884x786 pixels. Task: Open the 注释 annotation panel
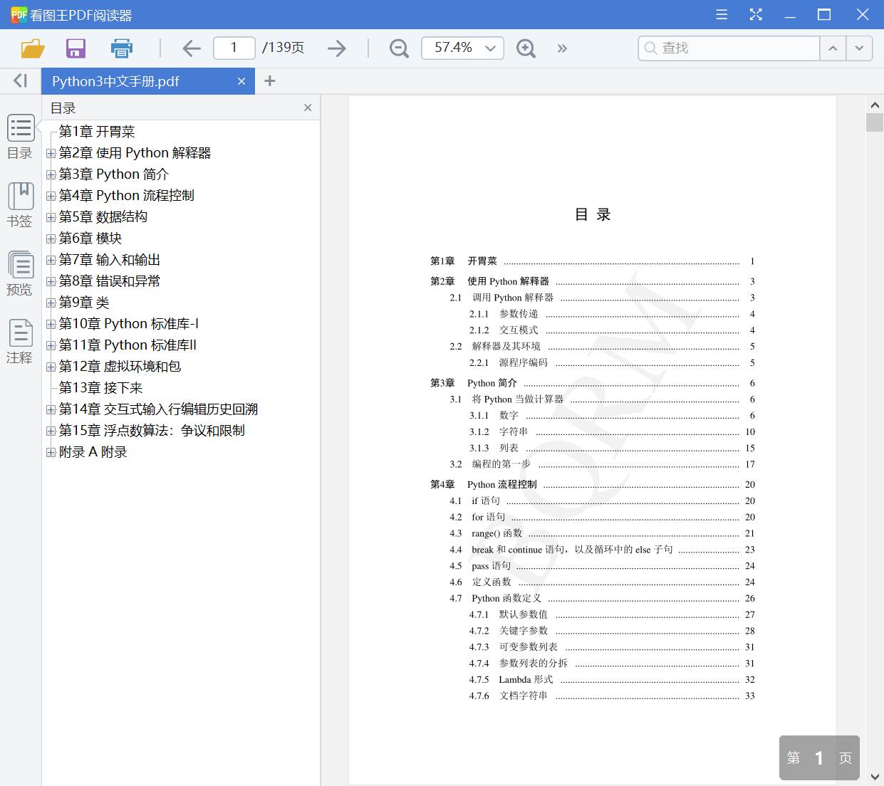20,340
